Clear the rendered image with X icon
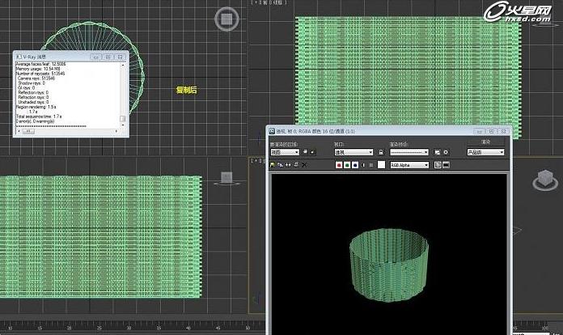This screenshot has width=563, height=335. (x=304, y=164)
